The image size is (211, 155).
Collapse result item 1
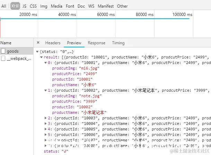point(46,90)
